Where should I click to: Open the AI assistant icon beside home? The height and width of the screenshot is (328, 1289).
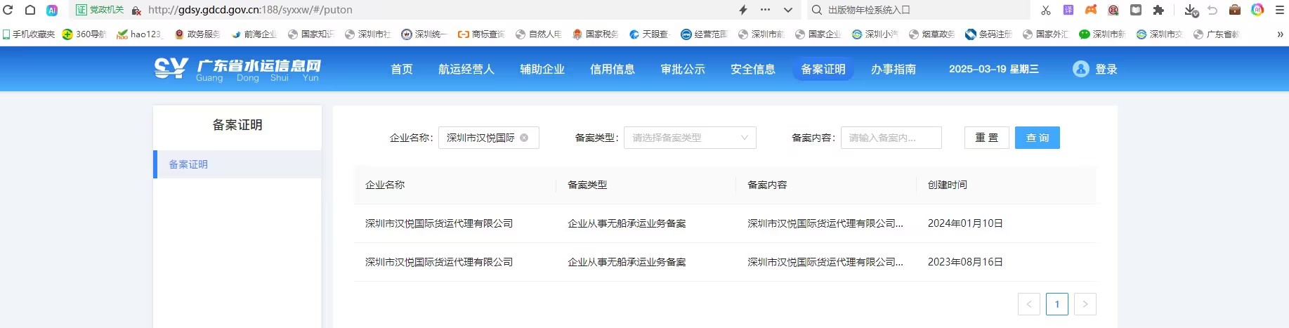(x=52, y=10)
